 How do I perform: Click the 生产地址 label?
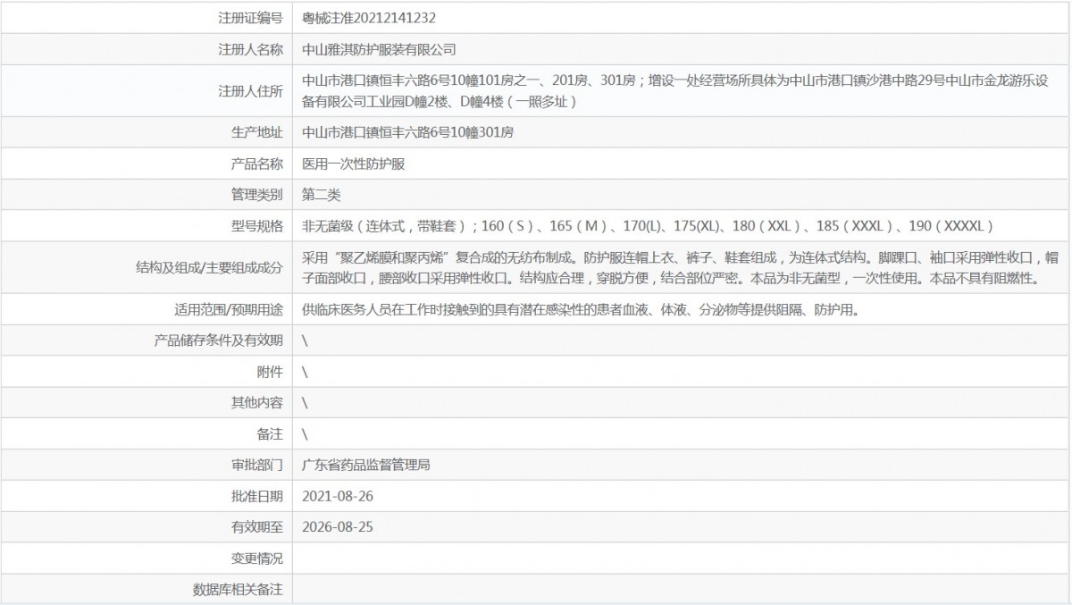256,132
